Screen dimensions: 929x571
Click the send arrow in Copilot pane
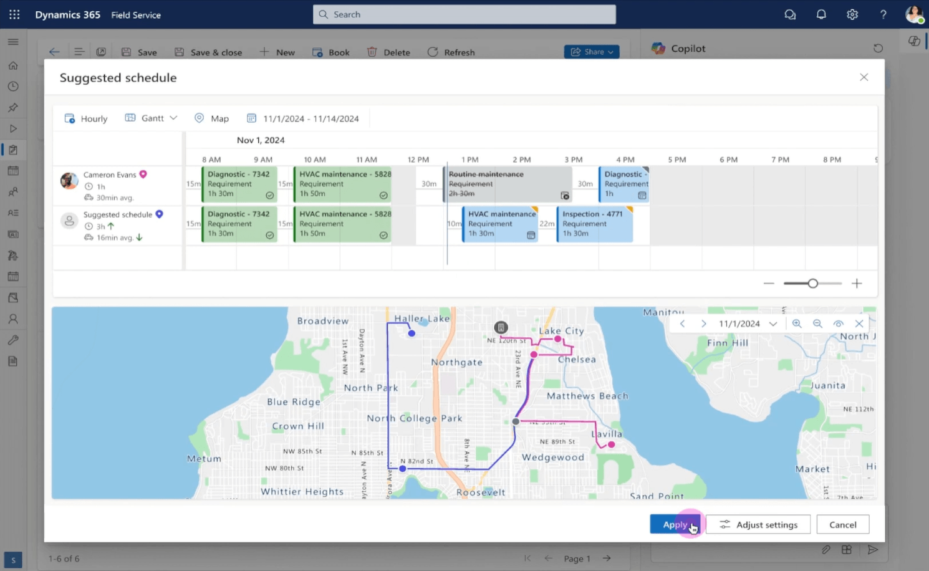coord(873,550)
